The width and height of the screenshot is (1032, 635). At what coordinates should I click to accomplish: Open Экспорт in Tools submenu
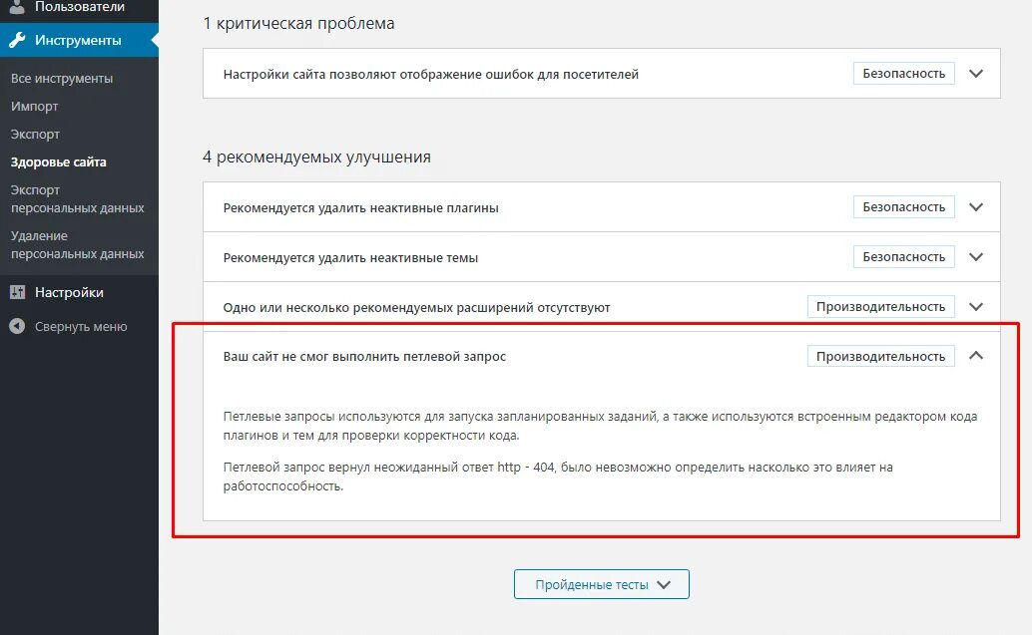click(x=36, y=135)
